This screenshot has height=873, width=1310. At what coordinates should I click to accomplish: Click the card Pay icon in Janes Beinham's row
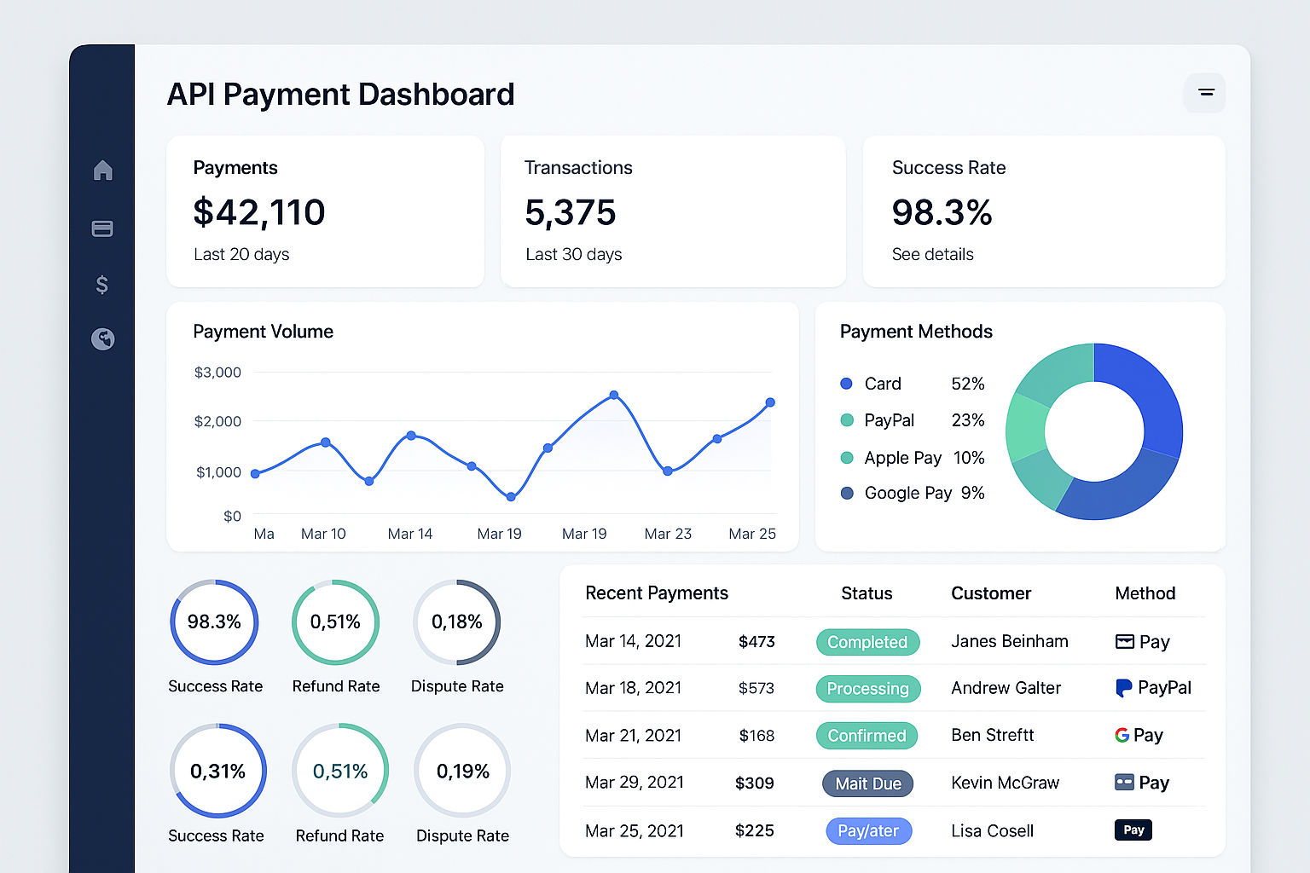pyautogui.click(x=1124, y=641)
